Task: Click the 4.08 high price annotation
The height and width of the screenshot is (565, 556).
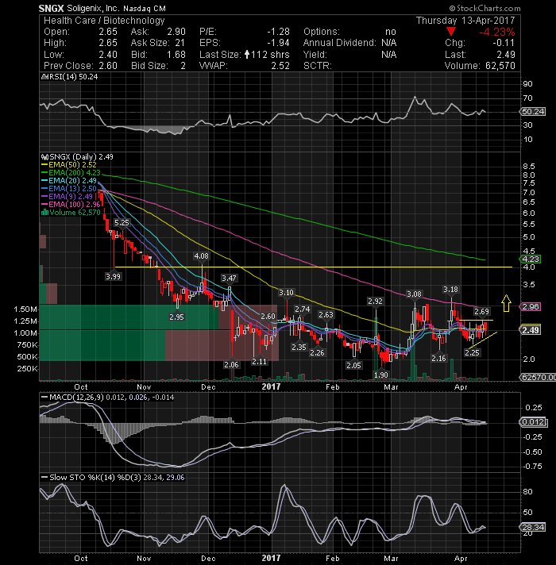Action: [201, 256]
